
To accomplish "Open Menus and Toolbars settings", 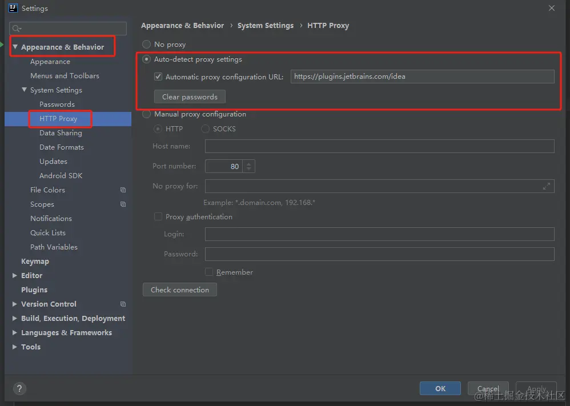I will pos(65,75).
